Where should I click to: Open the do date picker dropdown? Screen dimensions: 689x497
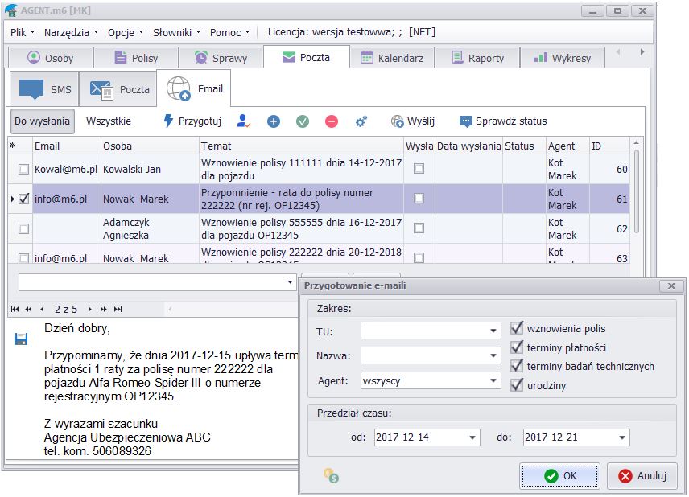tap(622, 437)
